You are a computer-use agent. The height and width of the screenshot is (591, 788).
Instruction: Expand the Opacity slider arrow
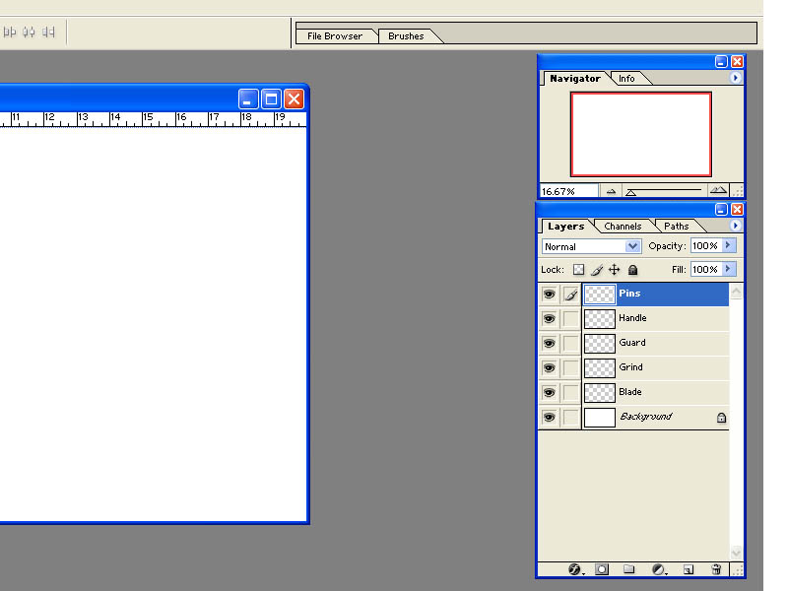click(x=728, y=245)
